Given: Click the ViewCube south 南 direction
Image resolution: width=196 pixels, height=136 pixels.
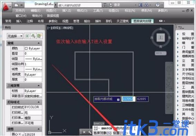Looking at the screenshot, I should tap(161, 46).
